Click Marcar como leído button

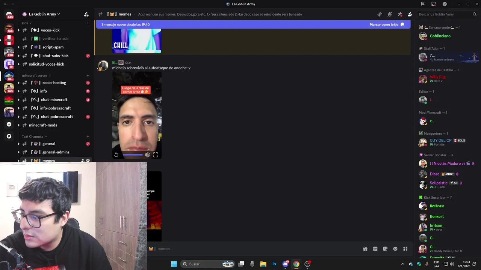[387, 24]
